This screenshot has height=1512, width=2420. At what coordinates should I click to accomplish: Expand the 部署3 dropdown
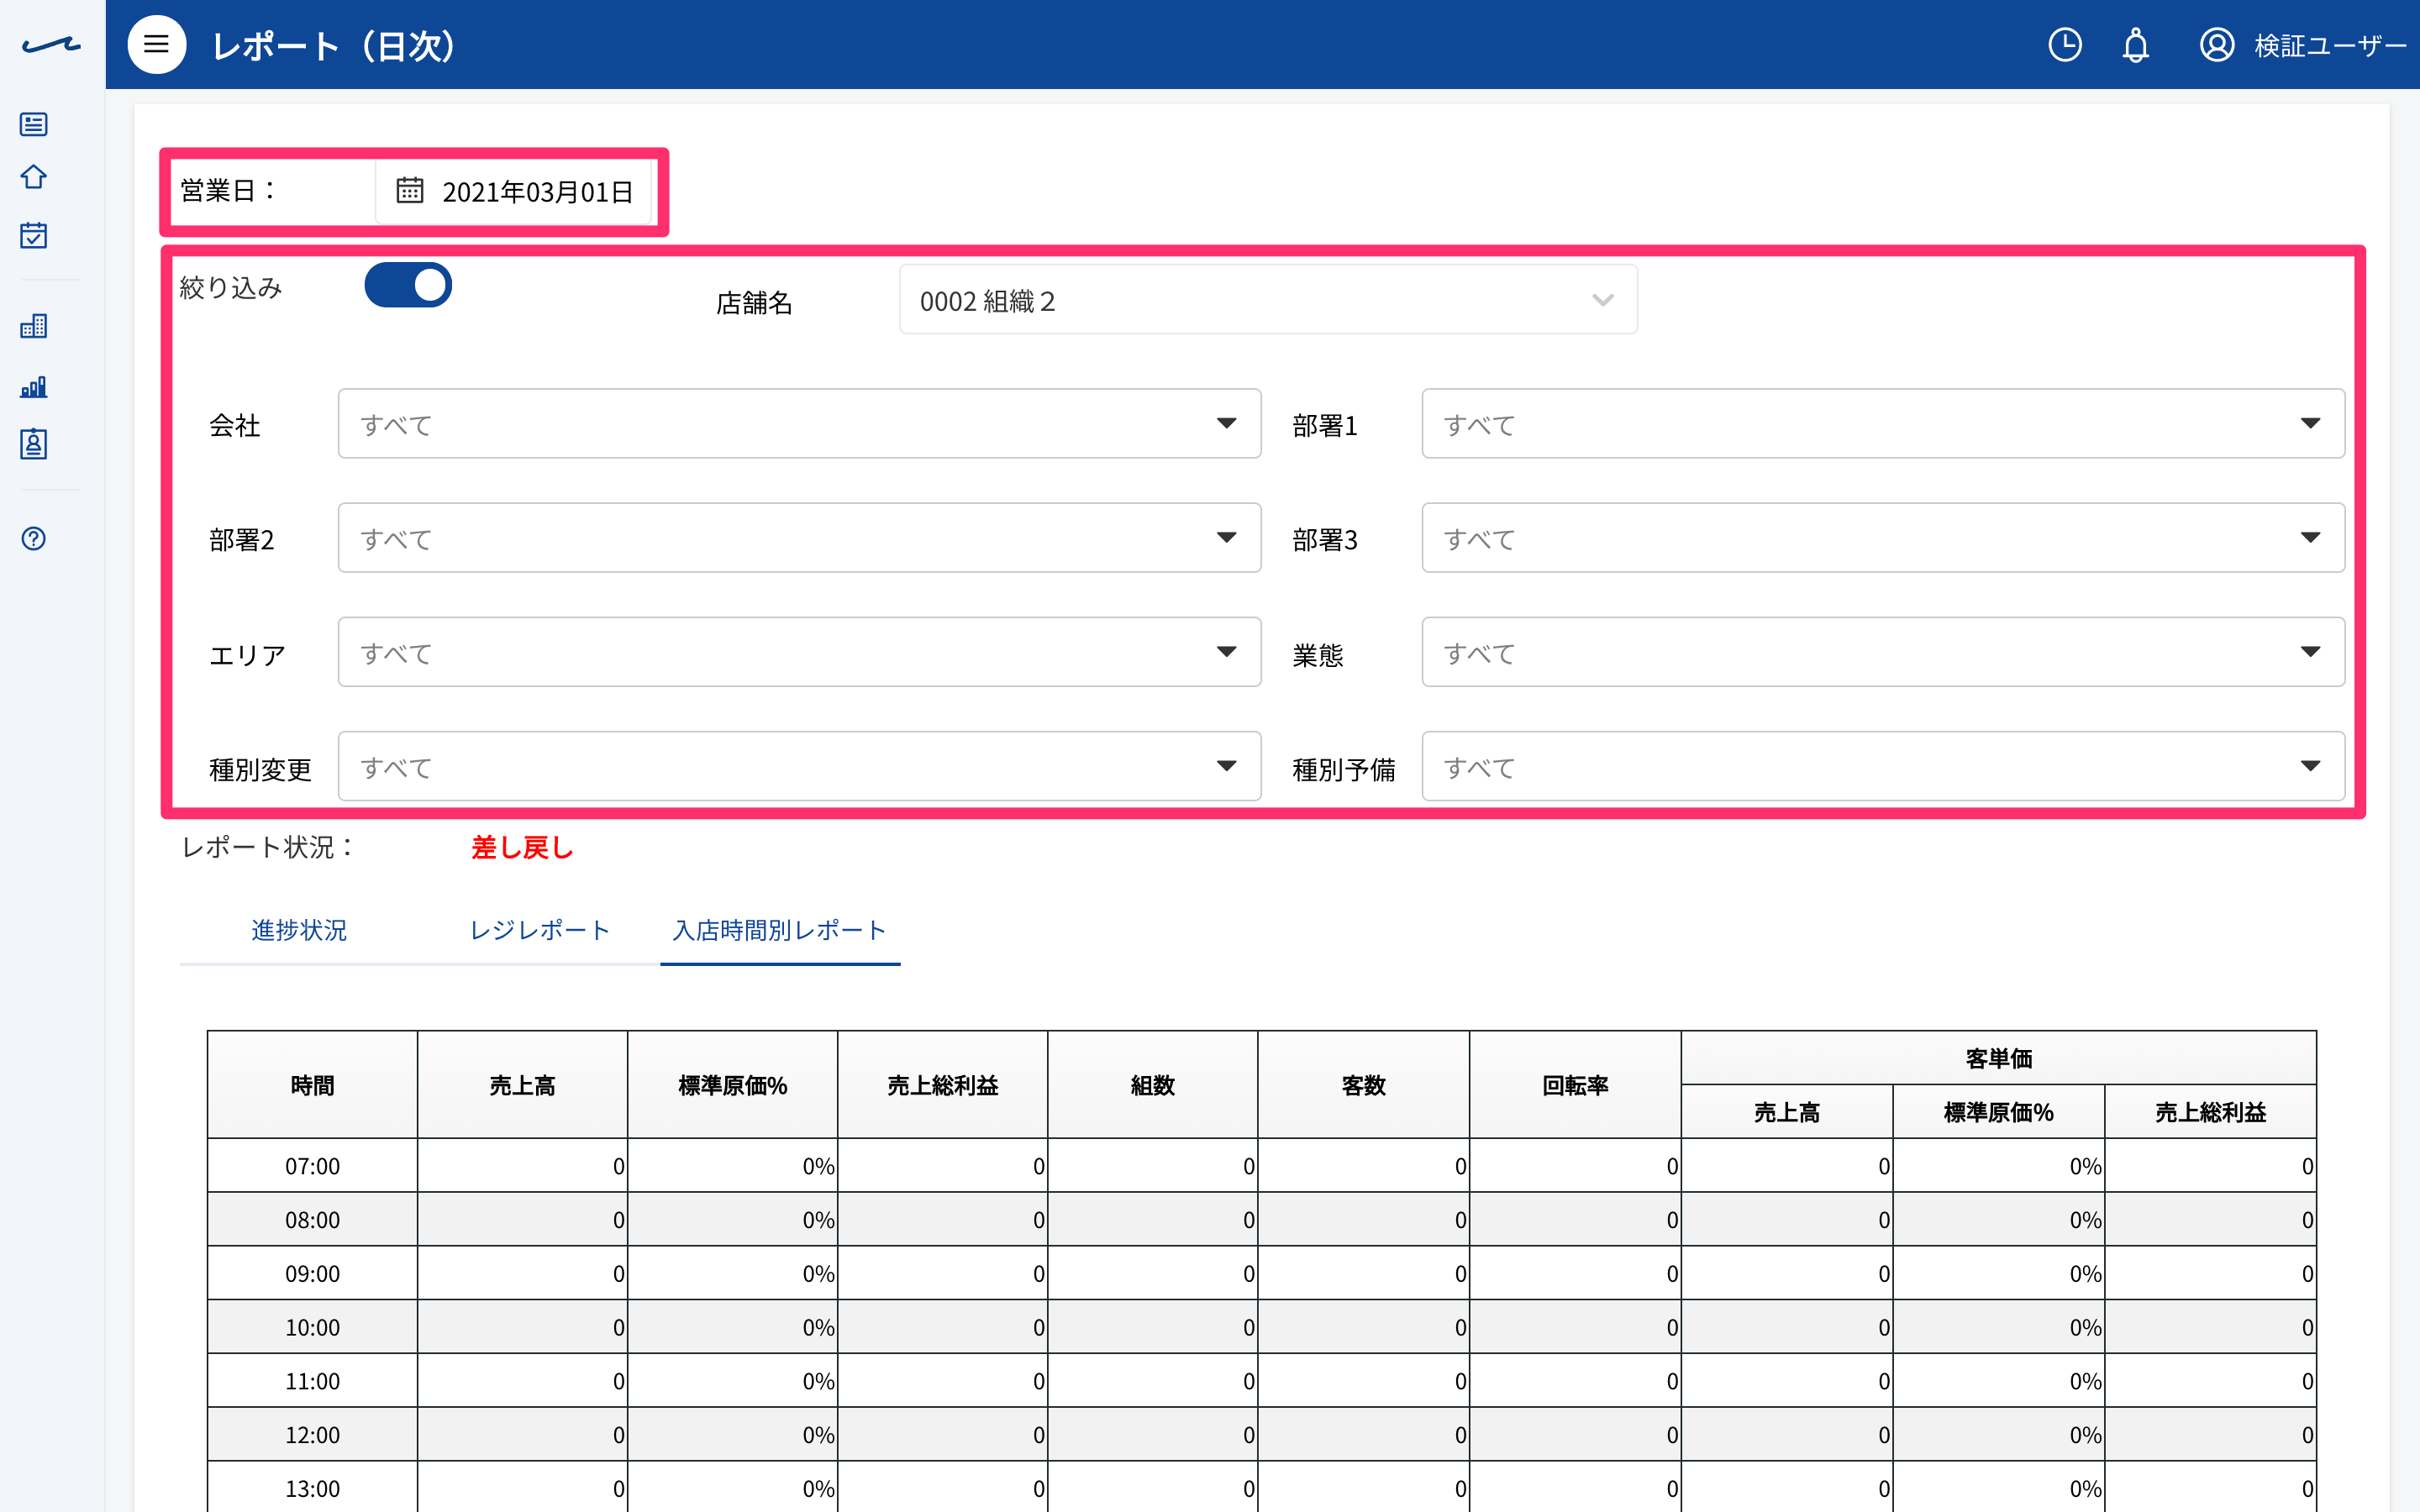[x=1883, y=538]
